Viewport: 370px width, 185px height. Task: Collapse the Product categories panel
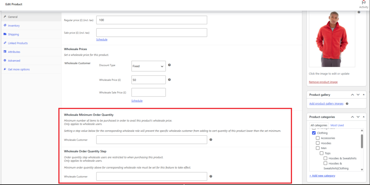363,117
